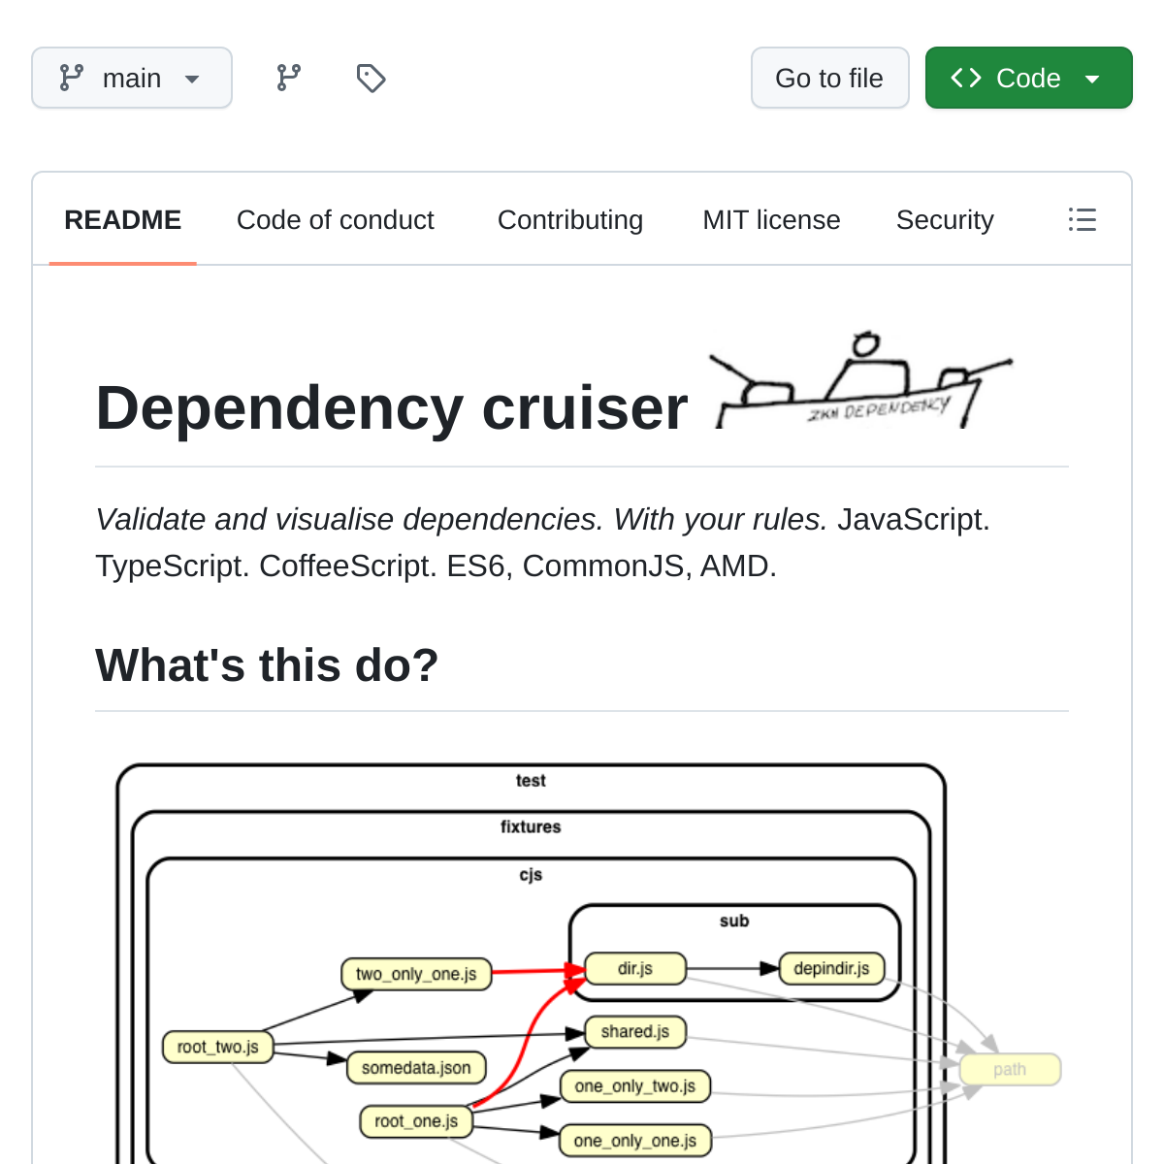Screen dimensions: 1164x1164
Task: Click the code brackets icon on Code button
Action: (x=966, y=78)
